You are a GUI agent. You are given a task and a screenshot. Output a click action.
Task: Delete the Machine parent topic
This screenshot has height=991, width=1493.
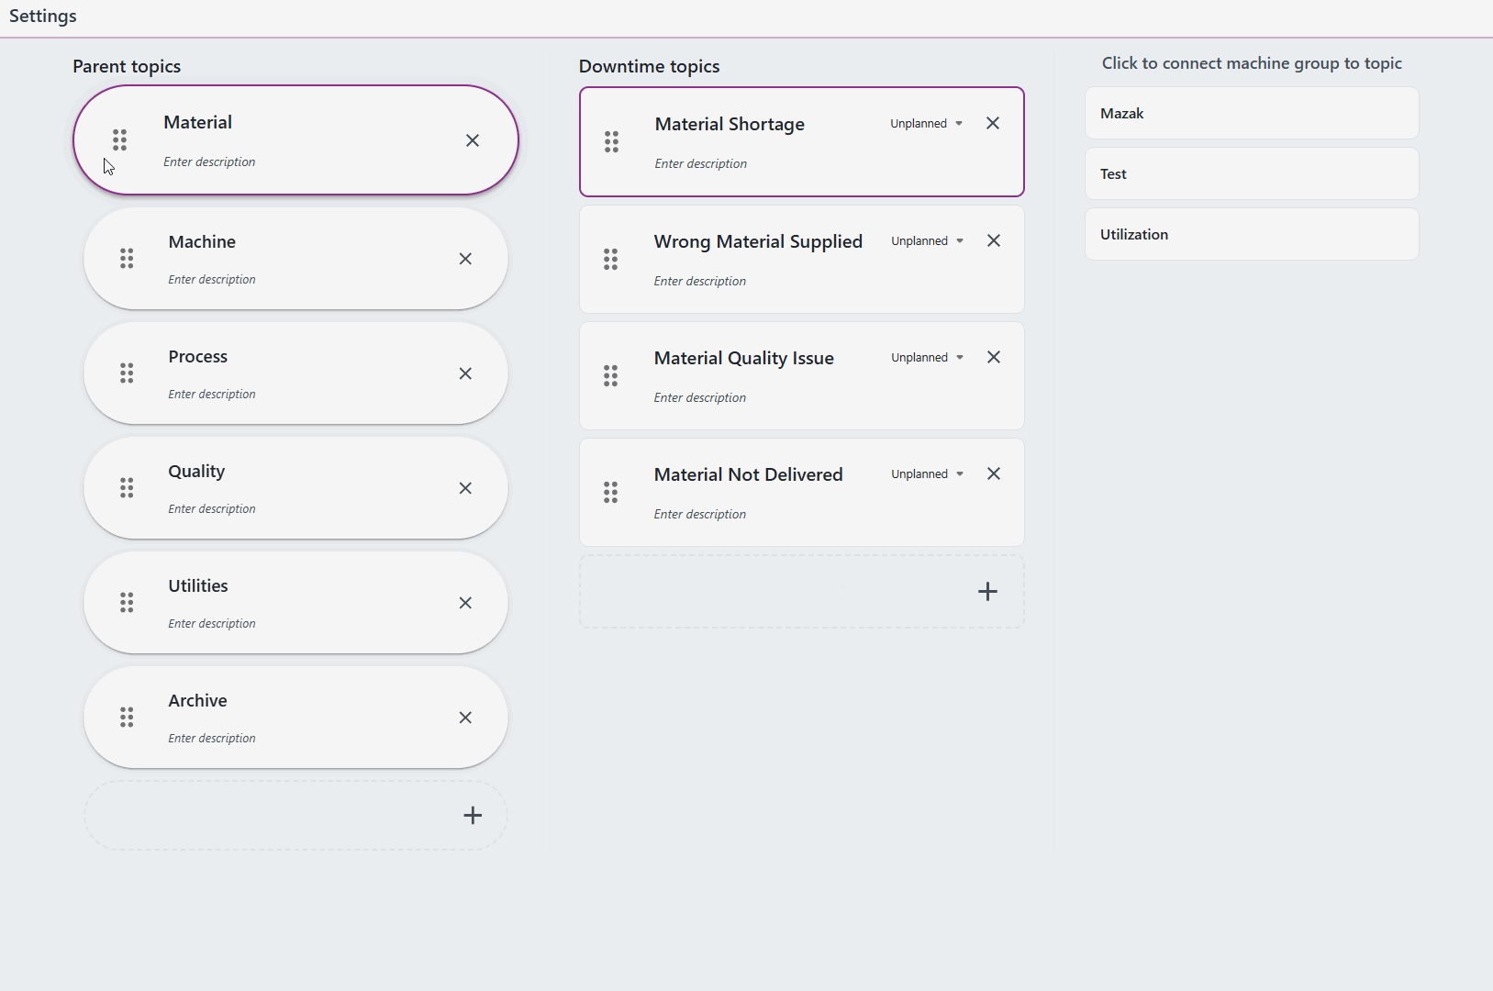[x=465, y=259]
